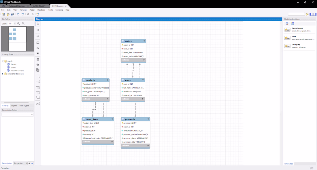Open the Description Editor dropdown
This screenshot has height=170, width=317.
[32, 115]
